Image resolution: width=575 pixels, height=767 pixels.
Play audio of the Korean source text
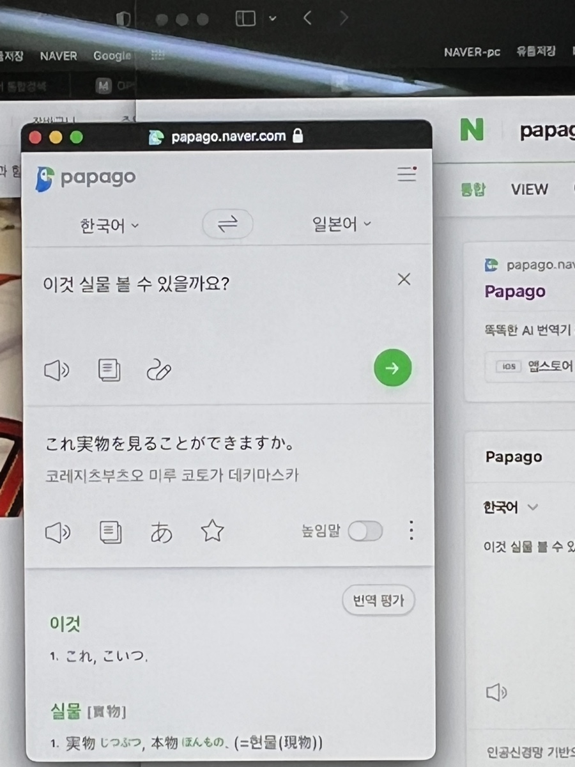point(56,370)
